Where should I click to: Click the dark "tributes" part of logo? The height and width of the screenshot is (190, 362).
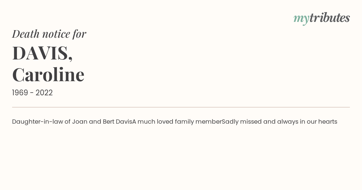click(x=330, y=18)
